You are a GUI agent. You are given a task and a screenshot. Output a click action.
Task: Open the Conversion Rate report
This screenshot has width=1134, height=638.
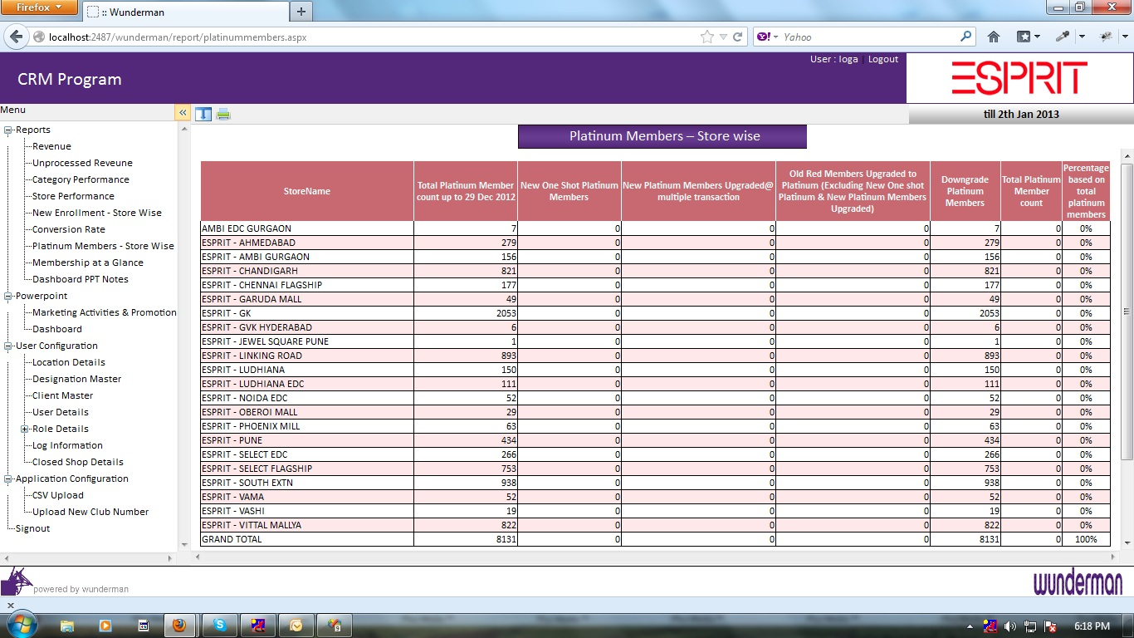[x=69, y=229]
